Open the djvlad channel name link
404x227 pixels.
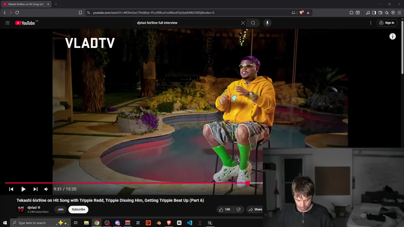pos(32,208)
